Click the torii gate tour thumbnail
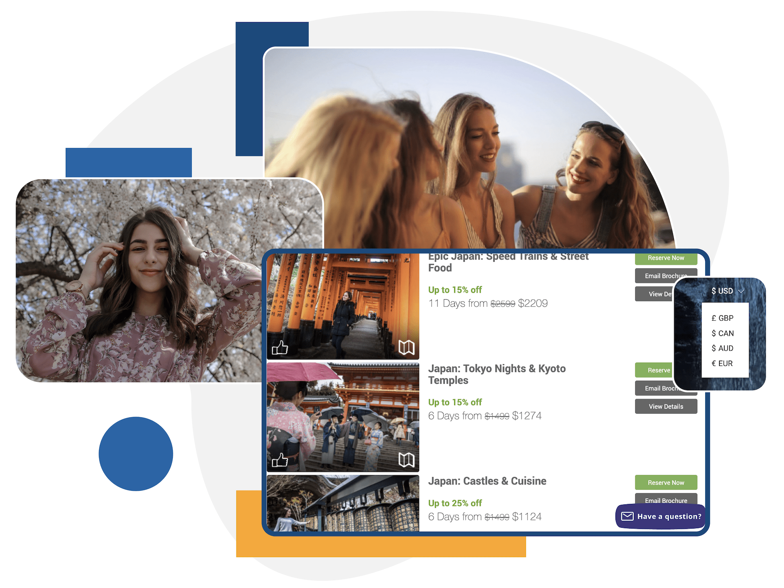The image size is (784, 588). pos(343,306)
